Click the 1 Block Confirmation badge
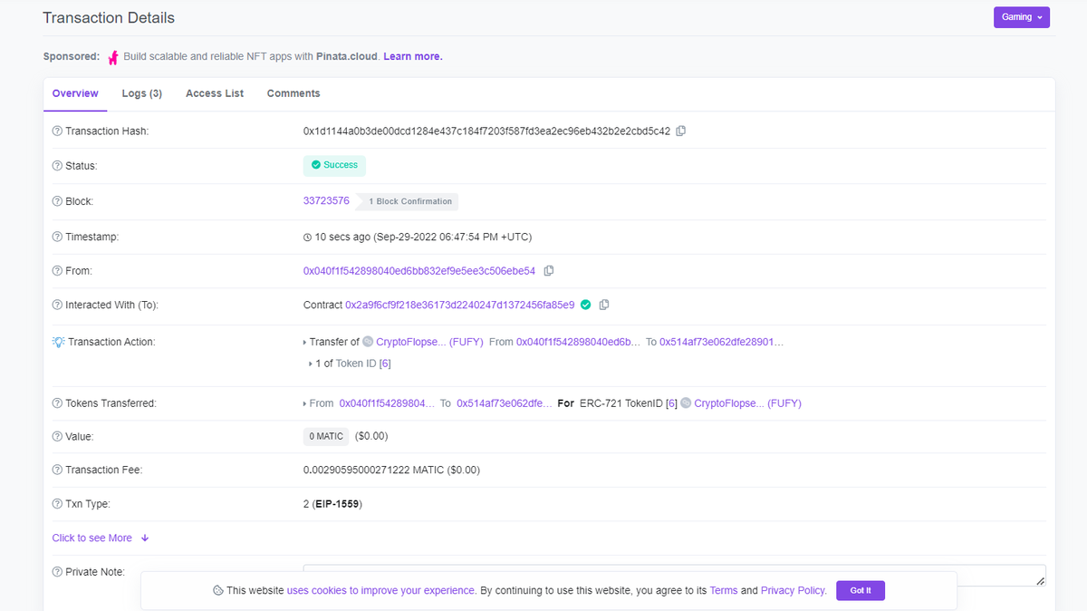This screenshot has width=1087, height=611. pyautogui.click(x=408, y=201)
